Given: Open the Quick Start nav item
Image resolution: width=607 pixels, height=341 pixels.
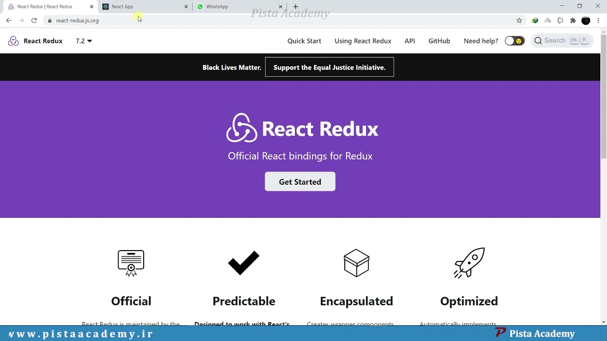Looking at the screenshot, I should tap(304, 41).
